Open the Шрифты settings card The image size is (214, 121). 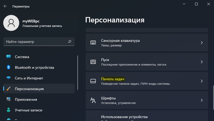[147, 100]
